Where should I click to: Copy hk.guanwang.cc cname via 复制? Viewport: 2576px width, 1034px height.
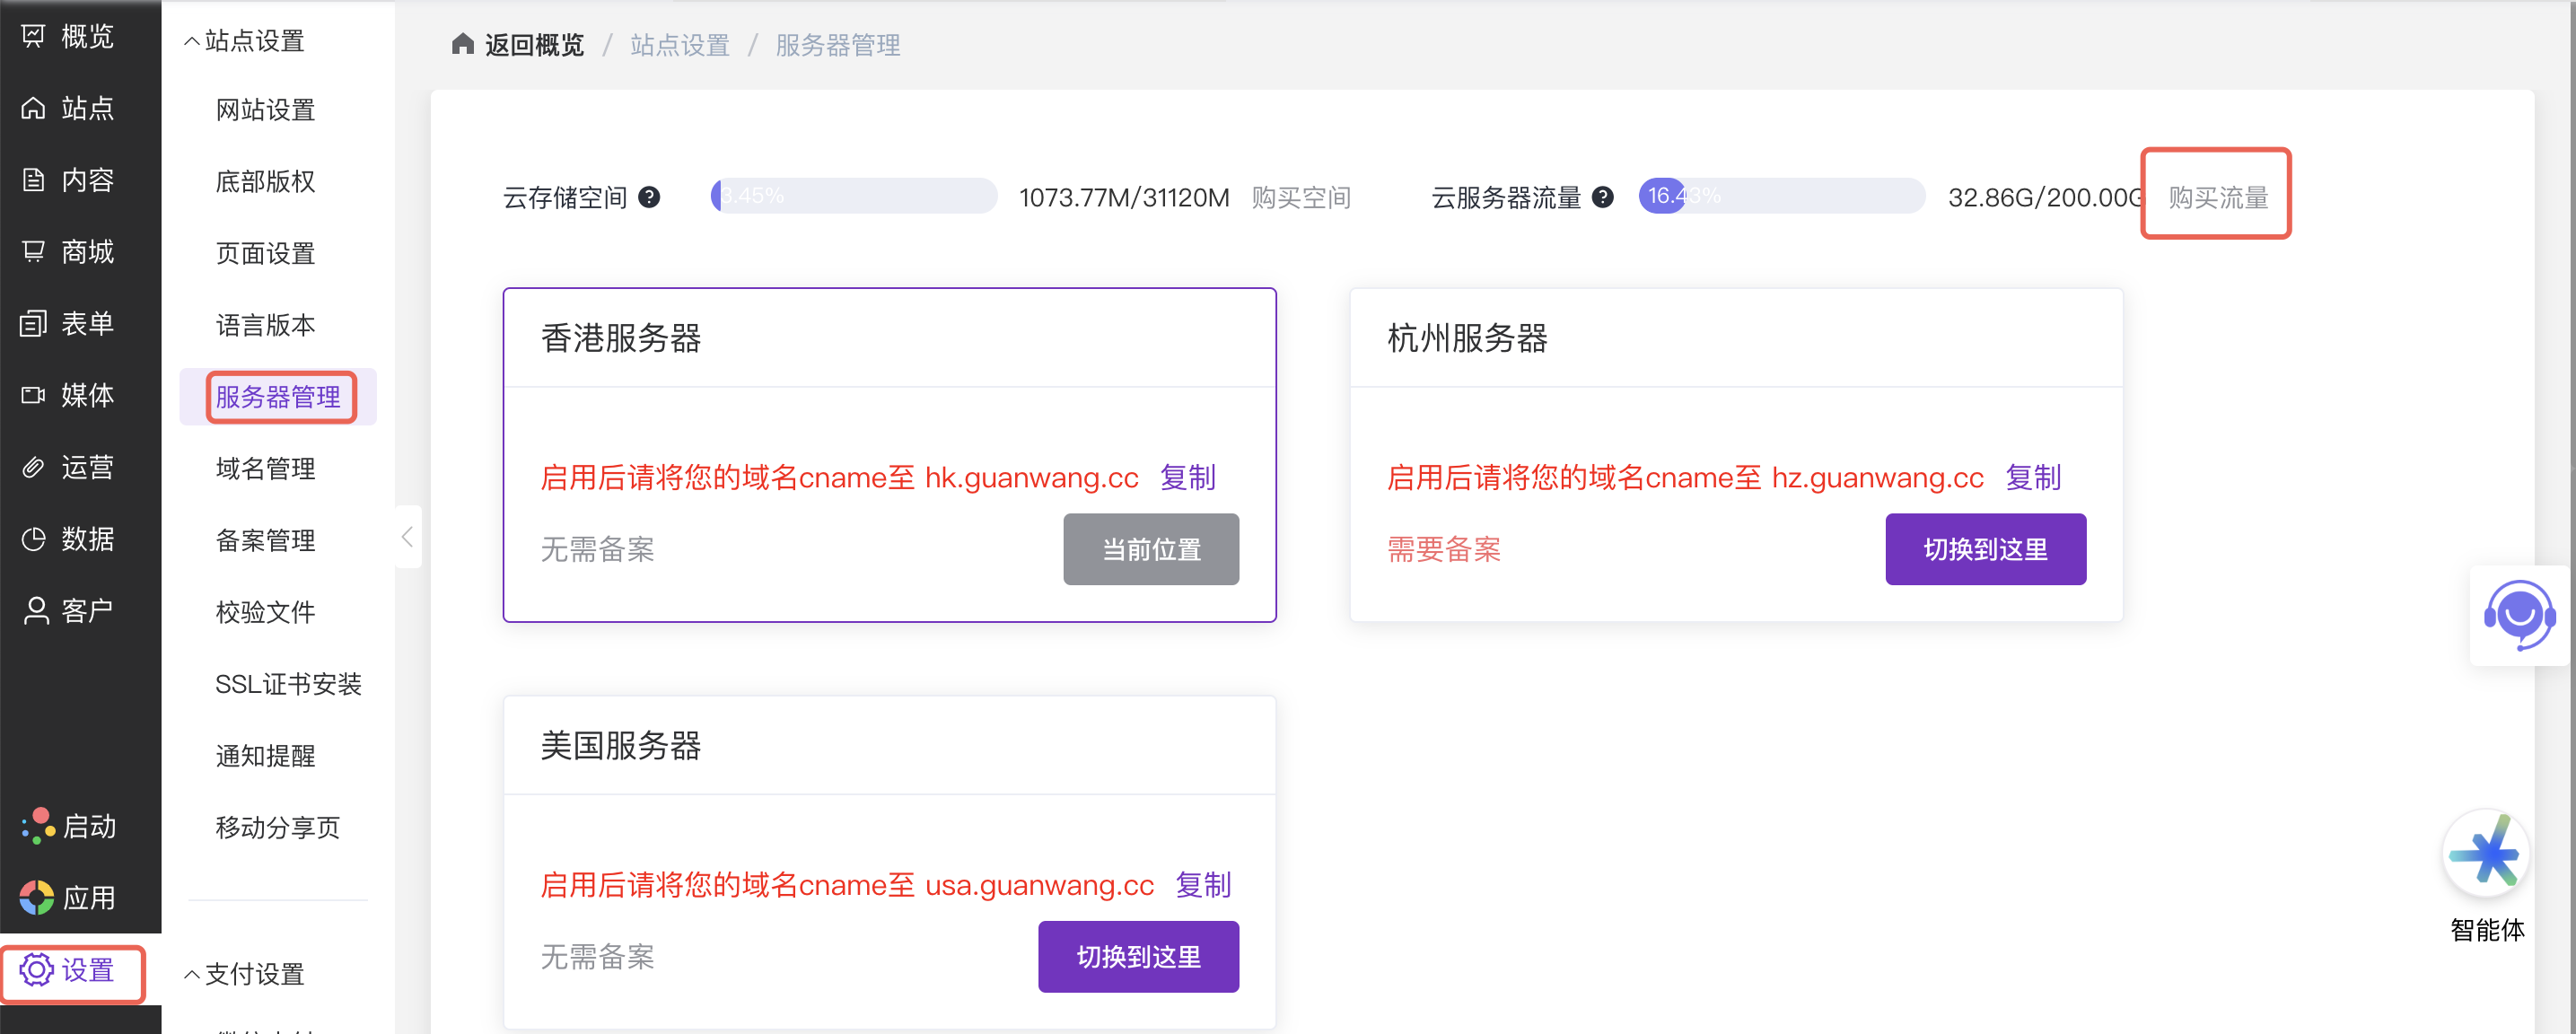coord(1187,477)
